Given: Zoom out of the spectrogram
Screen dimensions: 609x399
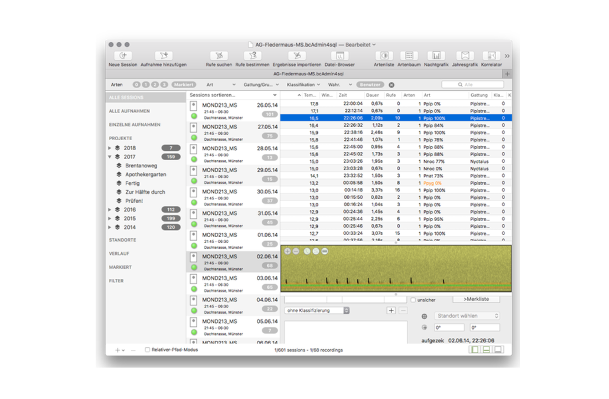Looking at the screenshot, I should tap(296, 251).
